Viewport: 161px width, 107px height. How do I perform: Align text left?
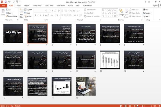[62, 15]
